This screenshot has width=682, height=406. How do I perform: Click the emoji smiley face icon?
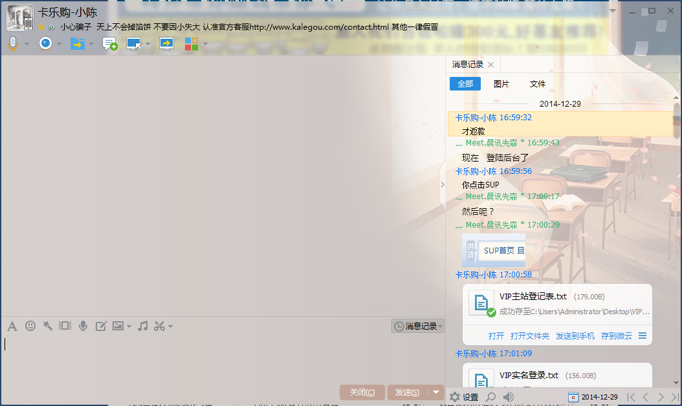[x=30, y=326]
